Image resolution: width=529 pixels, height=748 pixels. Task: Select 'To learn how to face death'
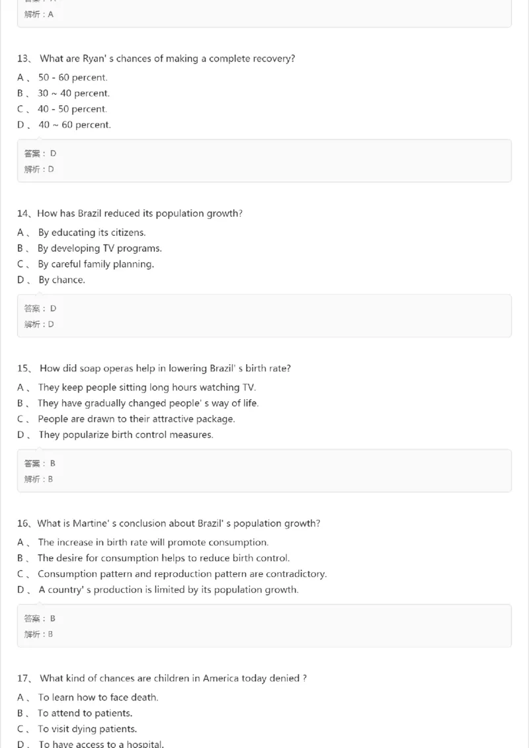tap(98, 697)
